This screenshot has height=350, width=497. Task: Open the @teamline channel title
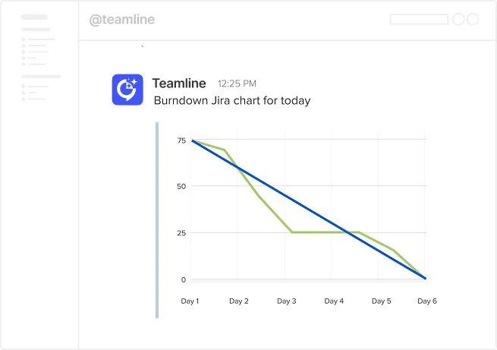tap(122, 20)
